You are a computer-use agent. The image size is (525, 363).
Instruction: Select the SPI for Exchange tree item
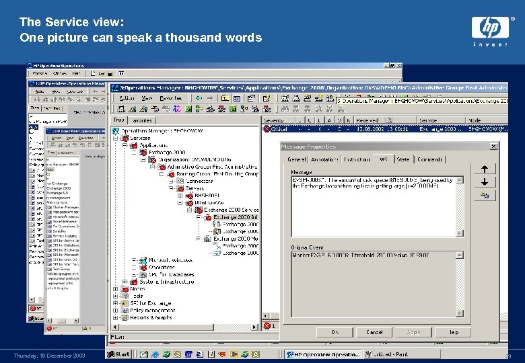tap(151, 303)
